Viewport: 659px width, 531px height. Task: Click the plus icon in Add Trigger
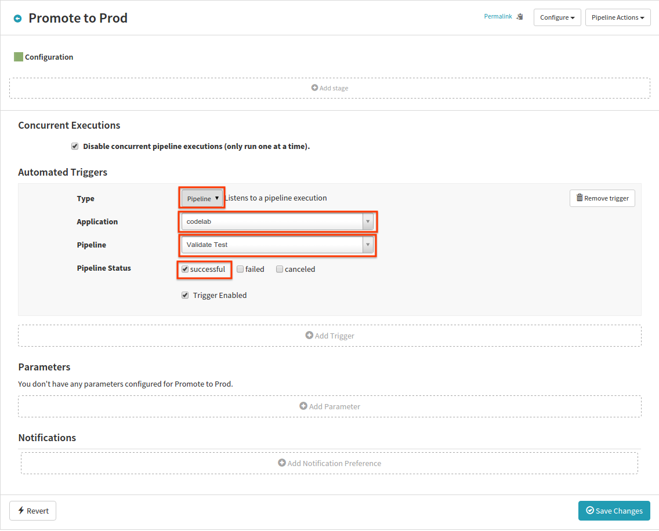click(309, 336)
